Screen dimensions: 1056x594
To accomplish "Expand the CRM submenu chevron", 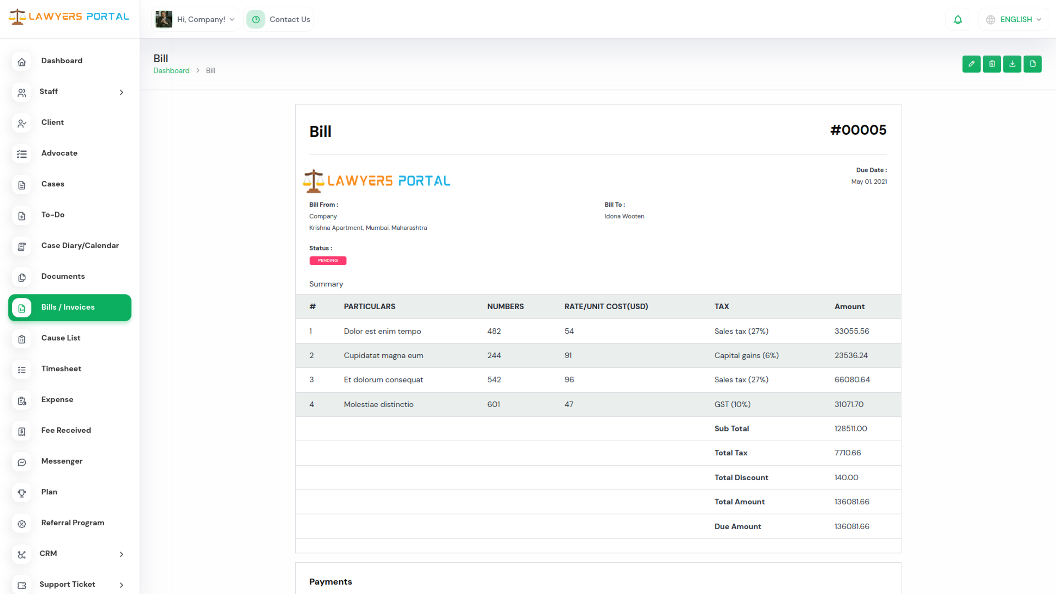I will click(x=121, y=554).
